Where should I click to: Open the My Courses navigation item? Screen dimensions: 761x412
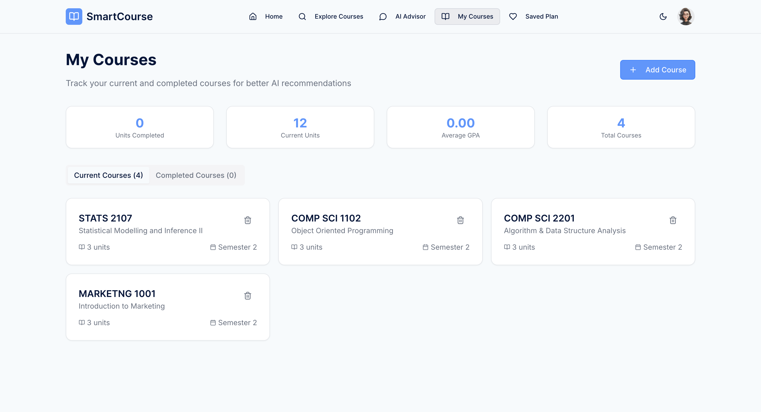tap(467, 17)
